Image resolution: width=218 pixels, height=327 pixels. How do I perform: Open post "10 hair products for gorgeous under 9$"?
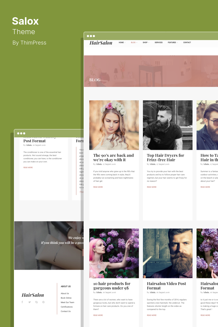tap(112, 286)
